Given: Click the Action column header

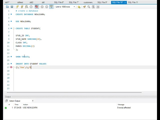Looking at the screenshot, I should coord(25,104).
